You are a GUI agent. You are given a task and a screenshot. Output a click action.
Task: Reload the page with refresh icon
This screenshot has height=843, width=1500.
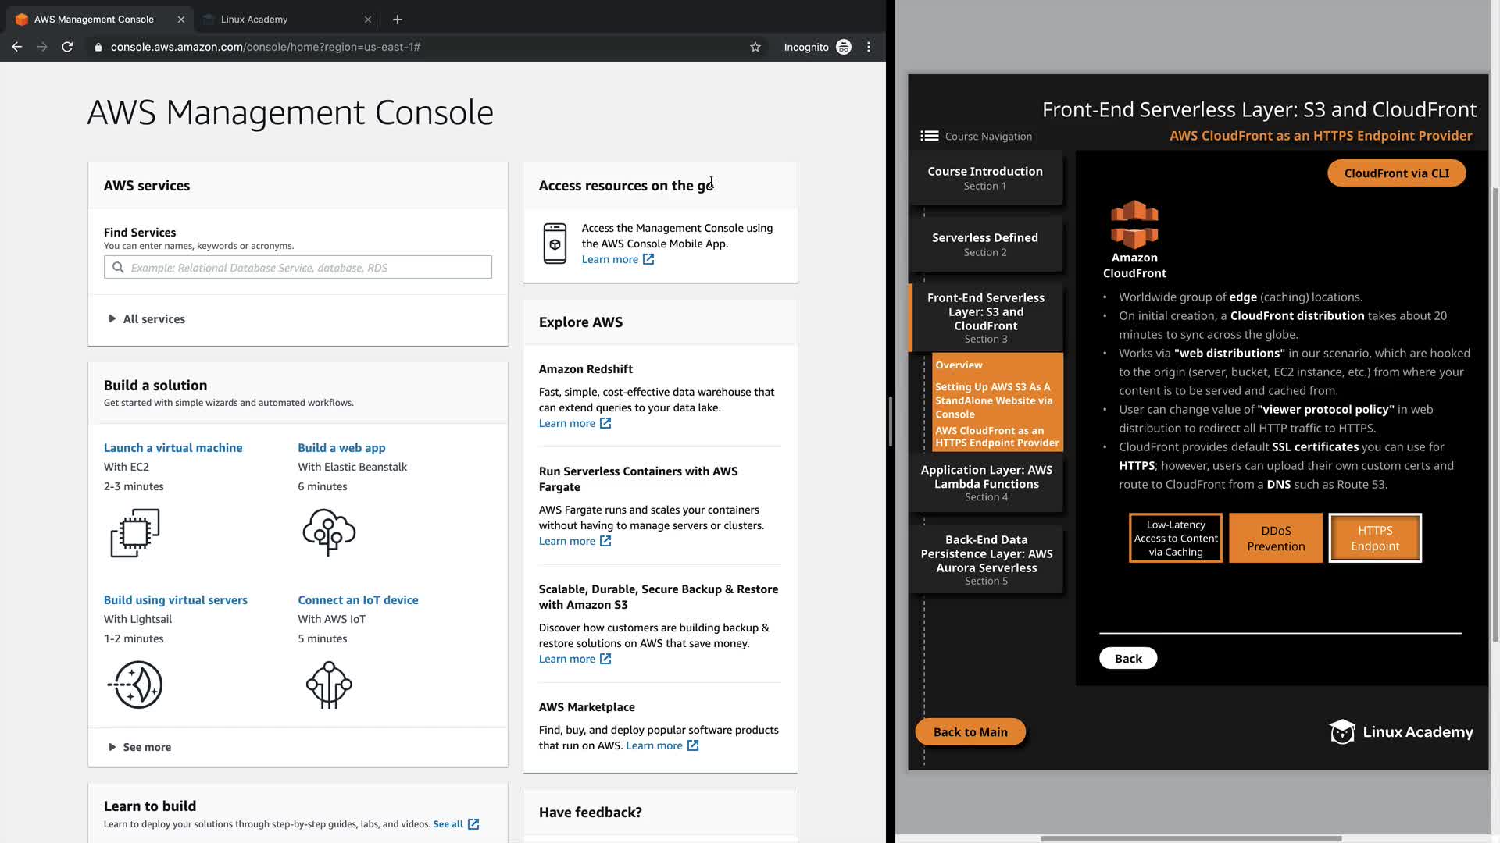tap(67, 47)
